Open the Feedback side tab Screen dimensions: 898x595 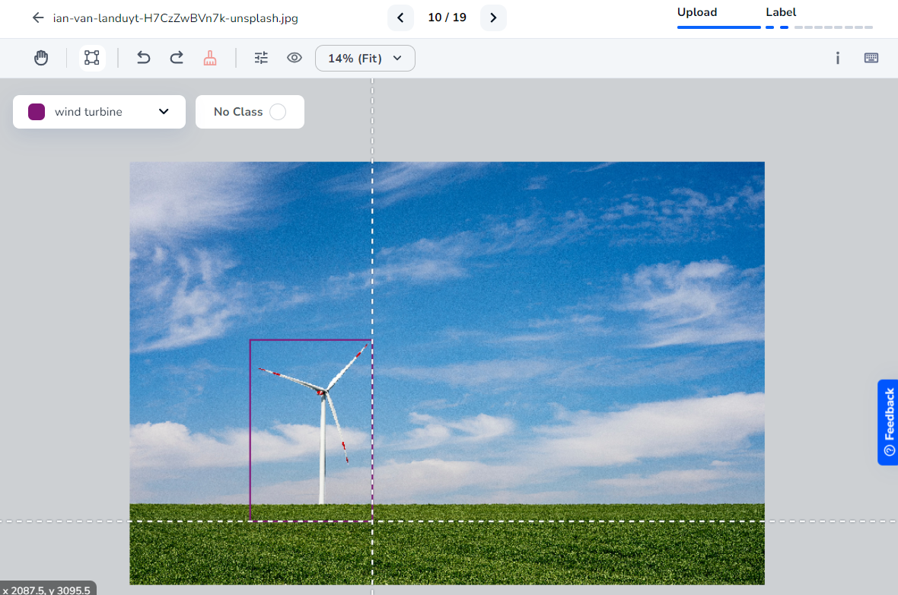click(x=887, y=422)
